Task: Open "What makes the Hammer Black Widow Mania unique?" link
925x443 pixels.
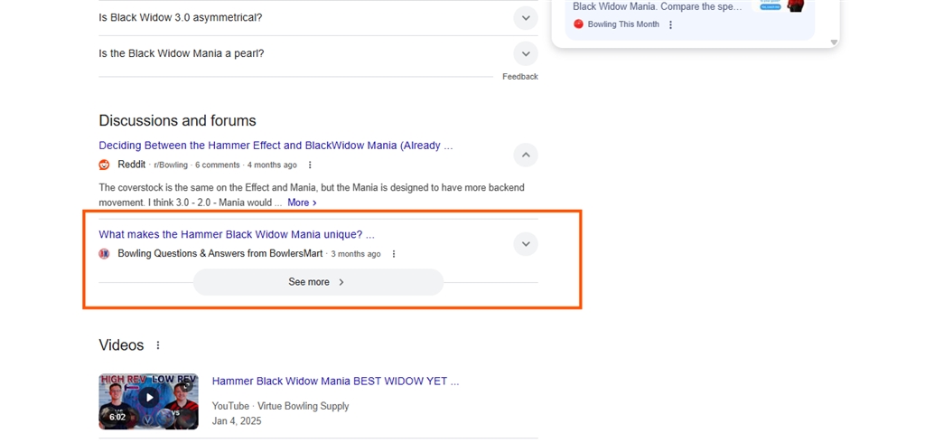Action: 237,234
